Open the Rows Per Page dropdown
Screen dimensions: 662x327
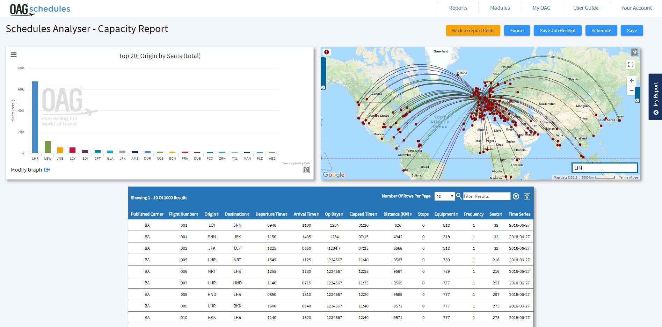[445, 196]
